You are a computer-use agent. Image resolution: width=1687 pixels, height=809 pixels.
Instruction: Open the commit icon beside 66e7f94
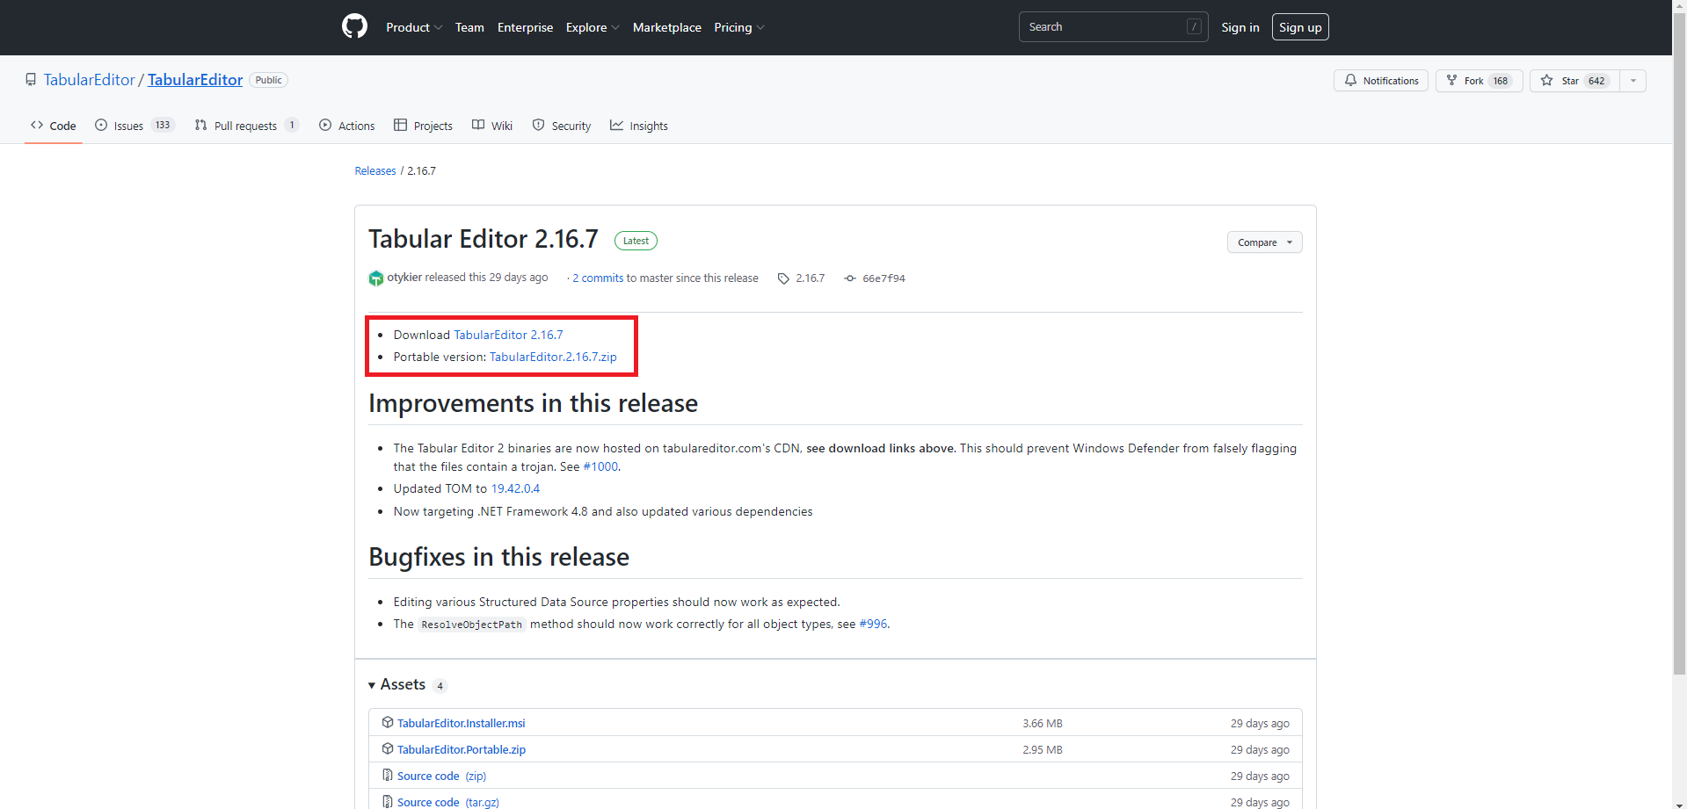click(x=850, y=278)
